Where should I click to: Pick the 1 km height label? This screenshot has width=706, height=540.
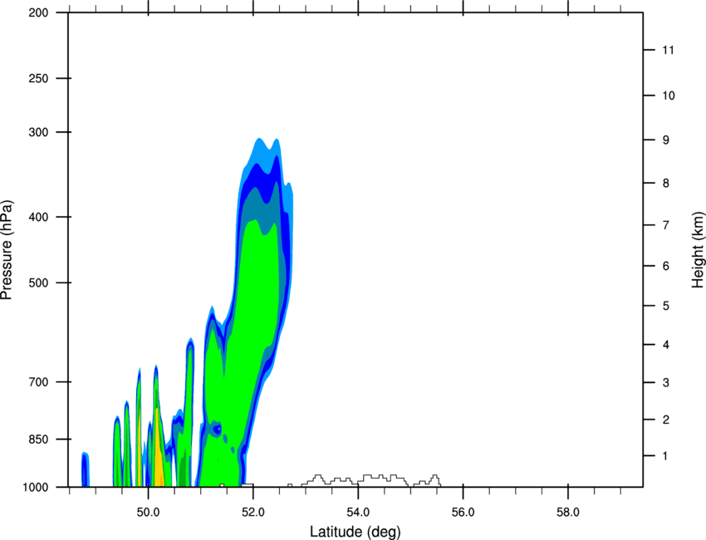click(x=665, y=456)
